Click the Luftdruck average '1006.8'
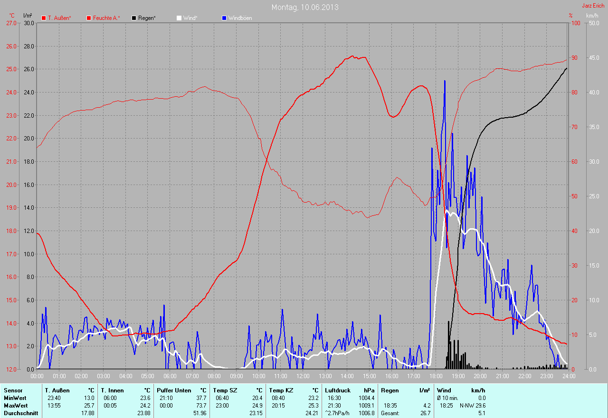The image size is (608, 418). point(367,413)
